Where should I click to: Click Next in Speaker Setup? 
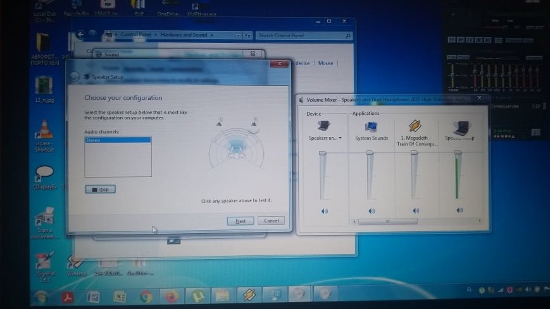(x=241, y=221)
